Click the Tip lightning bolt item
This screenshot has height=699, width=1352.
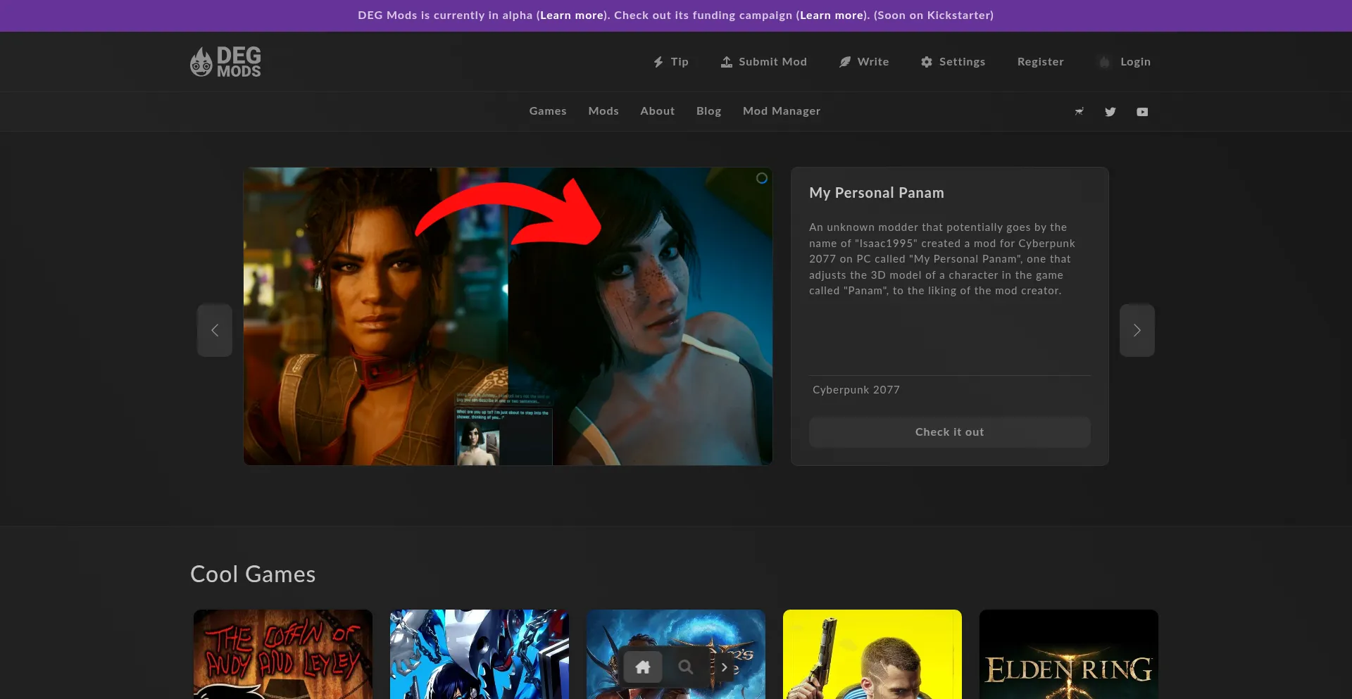670,62
